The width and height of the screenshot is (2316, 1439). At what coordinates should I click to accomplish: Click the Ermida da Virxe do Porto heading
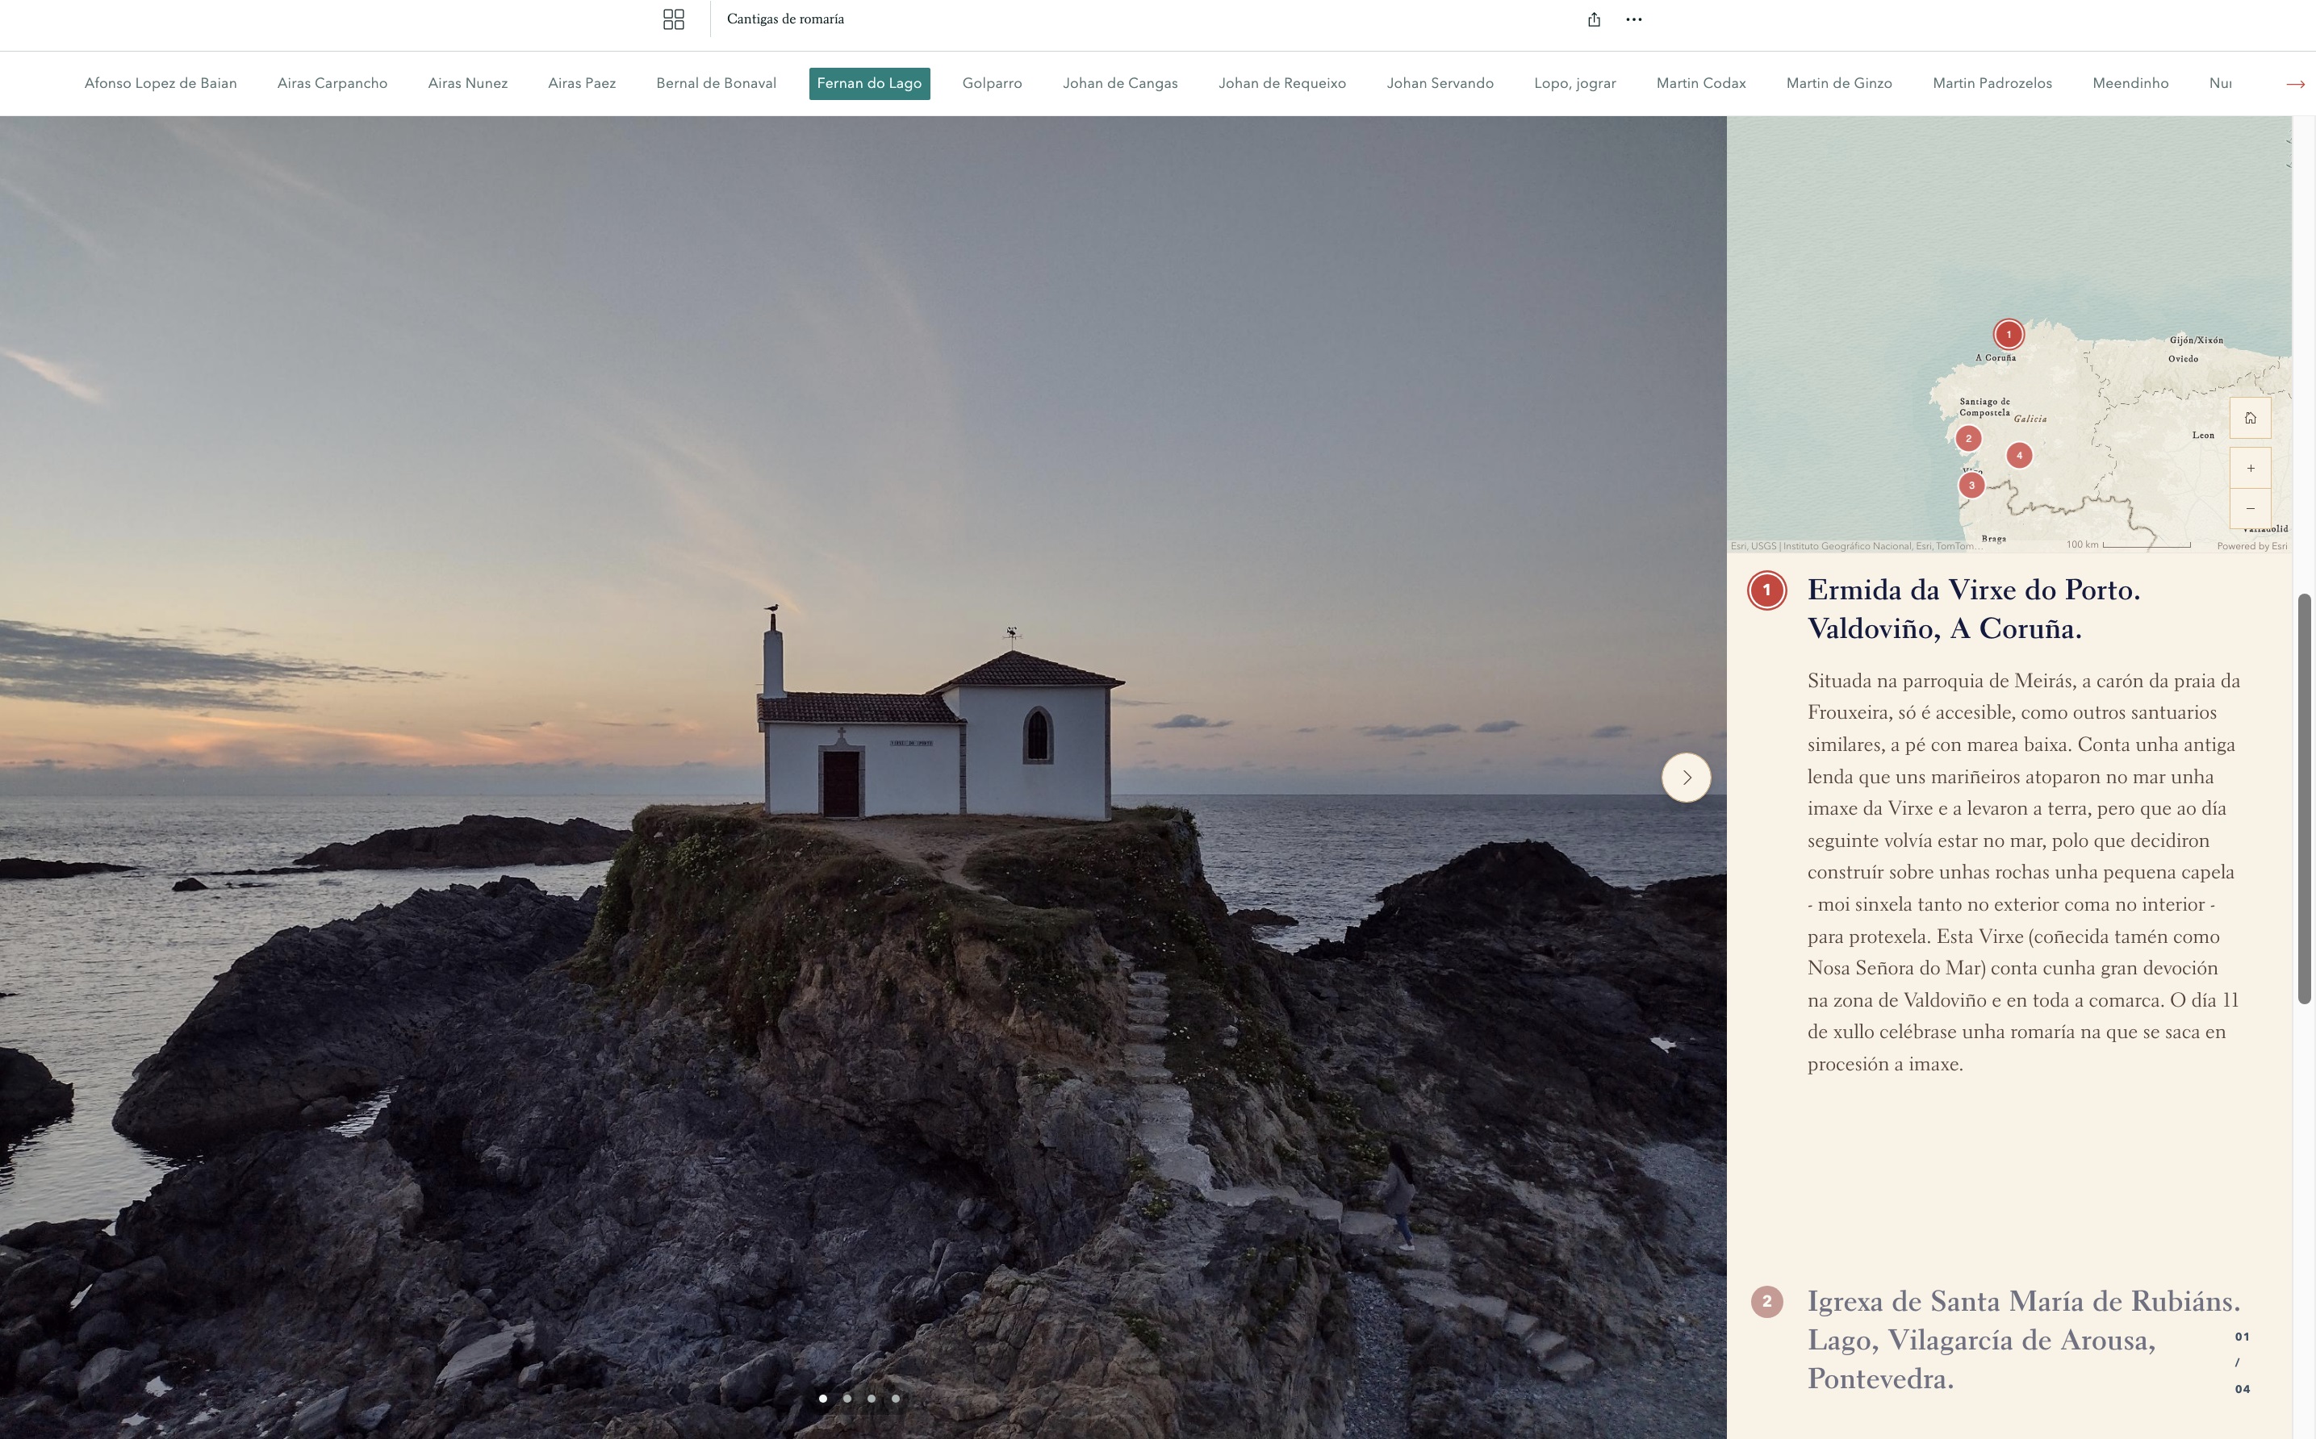[1972, 608]
